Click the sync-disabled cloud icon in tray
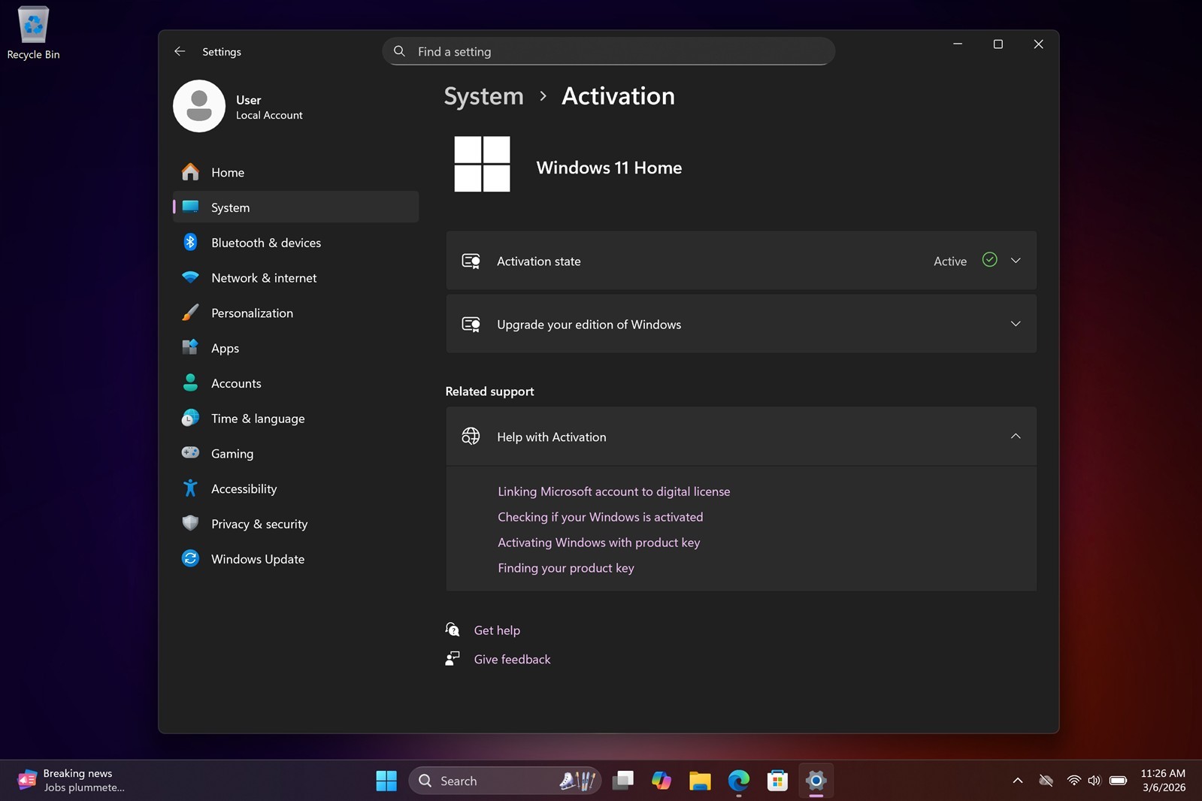This screenshot has width=1202, height=801. [1046, 781]
